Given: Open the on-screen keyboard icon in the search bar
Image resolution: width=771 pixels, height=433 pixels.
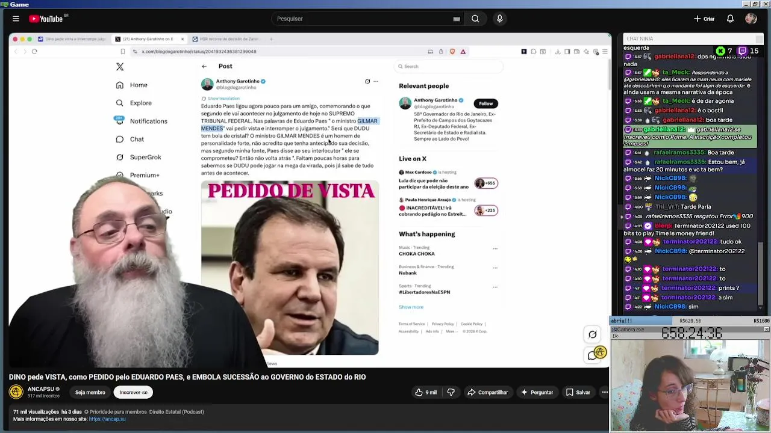Looking at the screenshot, I should click(x=457, y=19).
